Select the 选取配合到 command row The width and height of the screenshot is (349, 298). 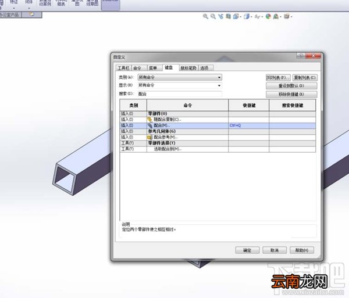tap(218, 149)
